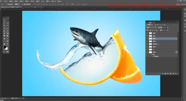The width and height of the screenshot is (186, 101).
Task: Click the black foreground color swatch
Action: tap(5, 47)
